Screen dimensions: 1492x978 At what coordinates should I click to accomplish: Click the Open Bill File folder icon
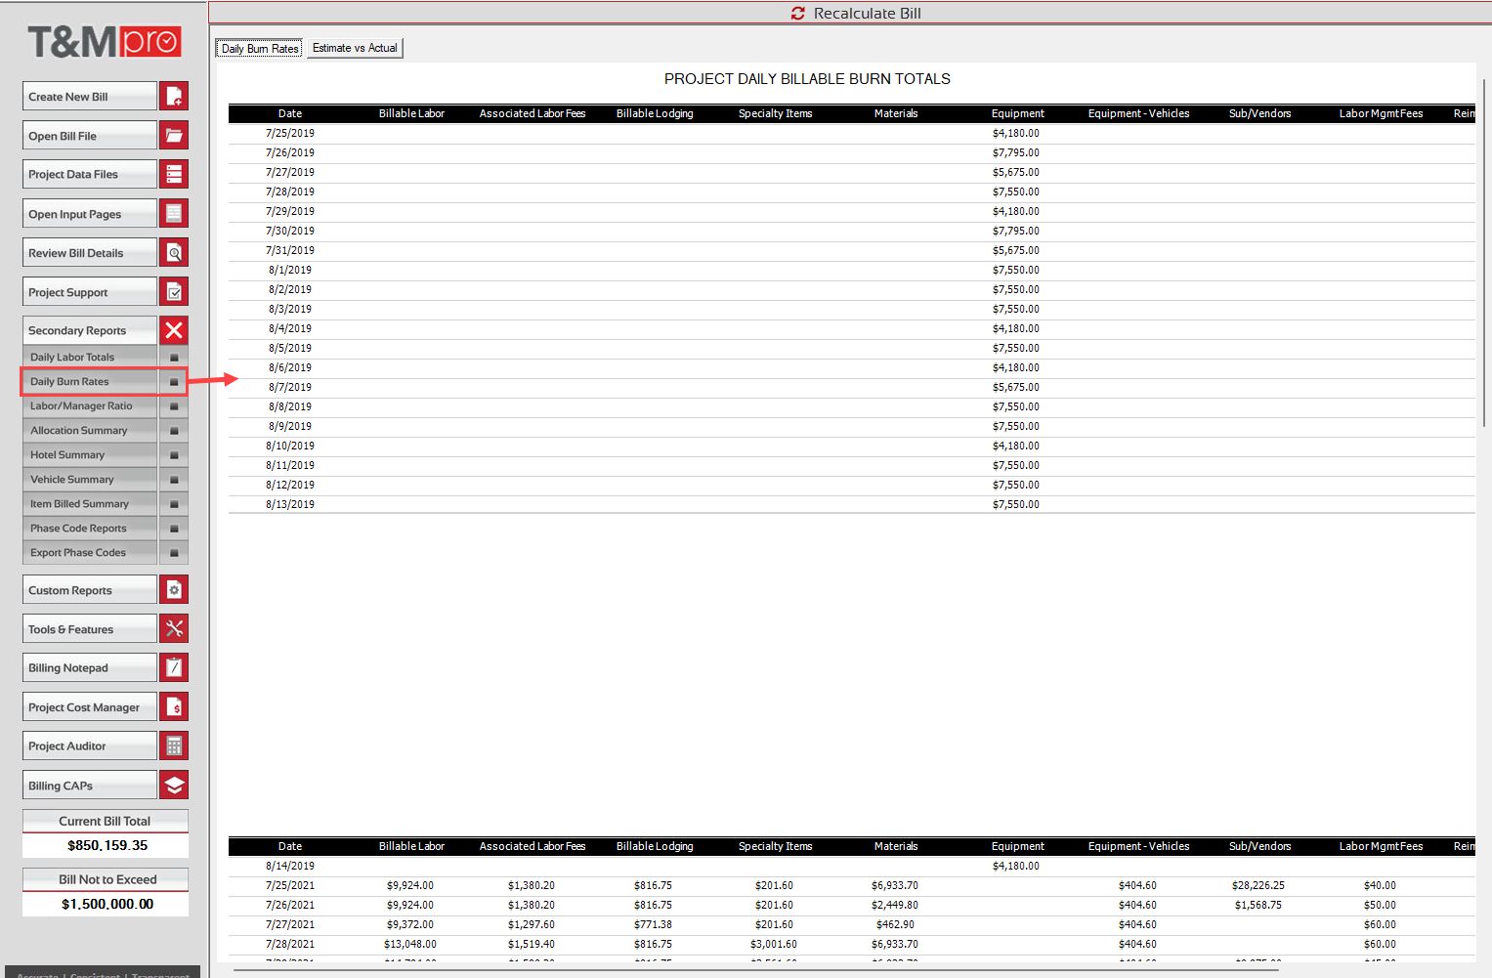pyautogui.click(x=174, y=136)
